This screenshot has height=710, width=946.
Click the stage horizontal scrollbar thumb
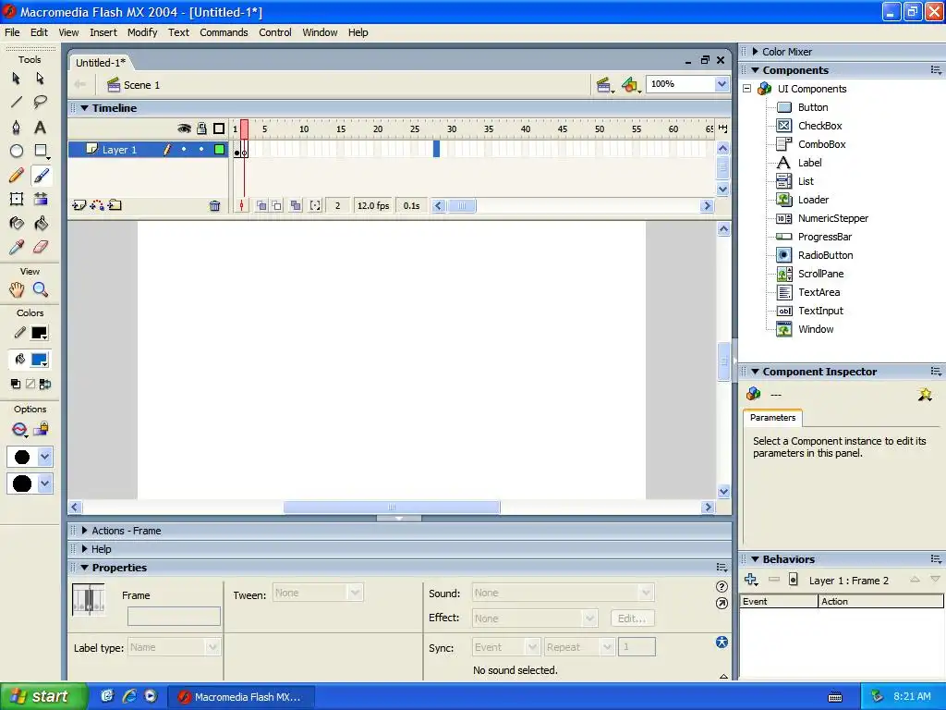point(392,508)
